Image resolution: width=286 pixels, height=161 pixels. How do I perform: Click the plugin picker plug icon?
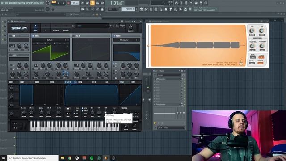[x=171, y=9]
